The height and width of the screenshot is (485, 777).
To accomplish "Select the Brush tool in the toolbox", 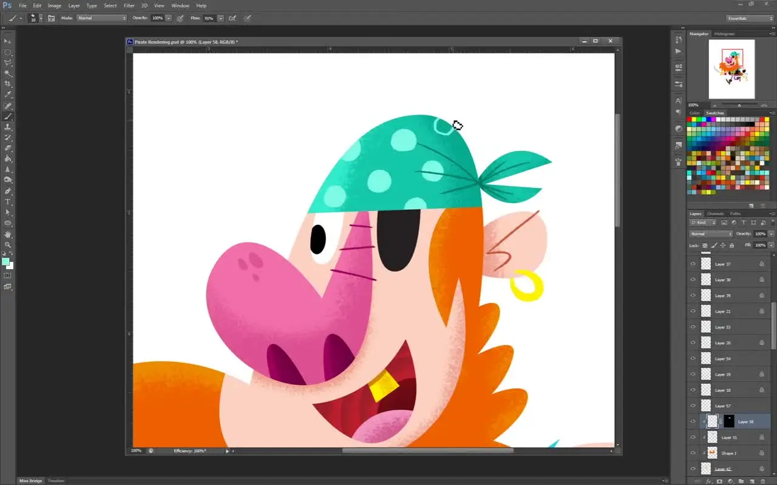I will point(8,116).
